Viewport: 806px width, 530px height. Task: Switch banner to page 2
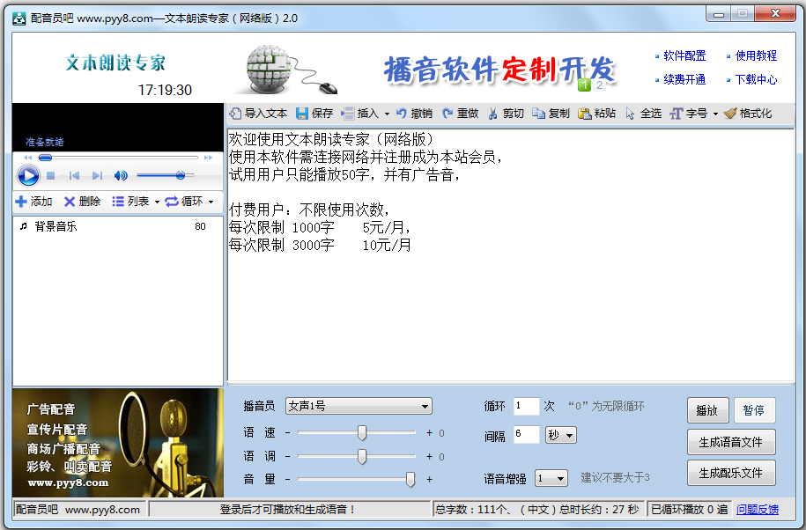[x=599, y=85]
